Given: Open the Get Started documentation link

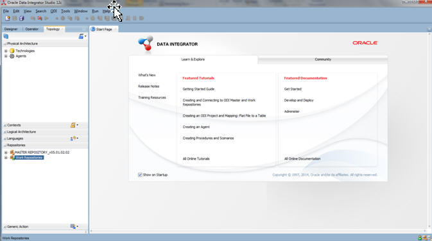Looking at the screenshot, I should point(293,89).
